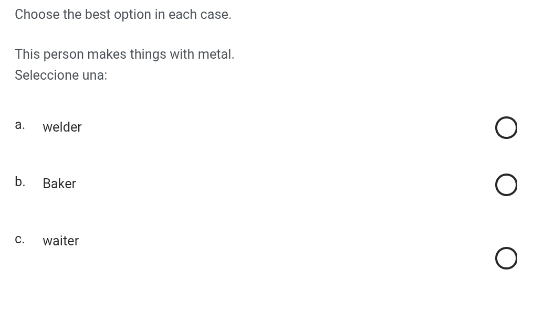533x313 pixels.
Task: Click the word 'option' in the instructions
Action: point(132,15)
